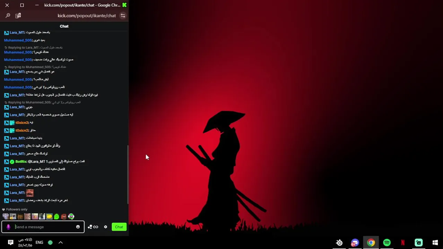Viewport: 443px width, 249px height.
Task: Open Spotify from the taskbar
Action: [387, 243]
